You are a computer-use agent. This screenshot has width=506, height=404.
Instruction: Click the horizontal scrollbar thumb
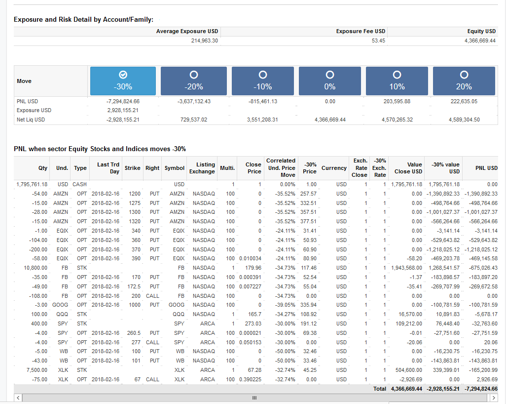point(254,398)
